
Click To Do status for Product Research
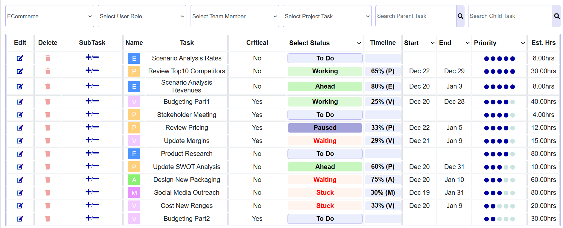(325, 154)
